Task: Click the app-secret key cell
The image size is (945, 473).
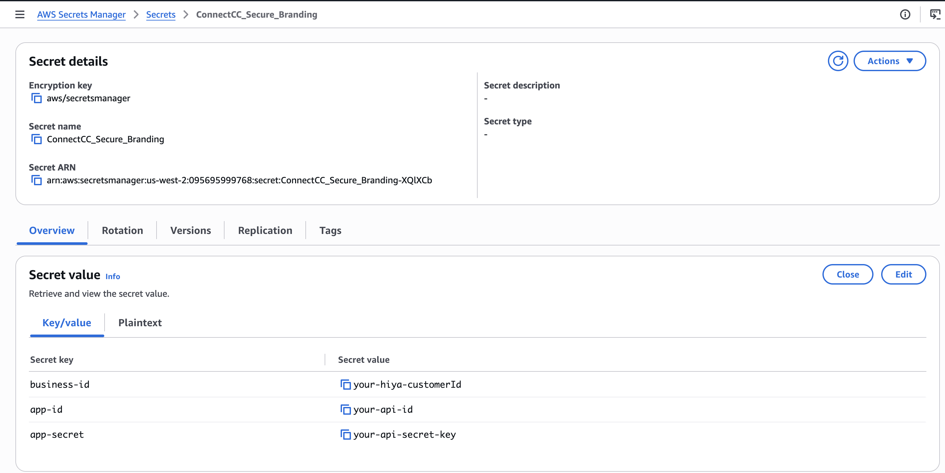Action: [x=57, y=434]
